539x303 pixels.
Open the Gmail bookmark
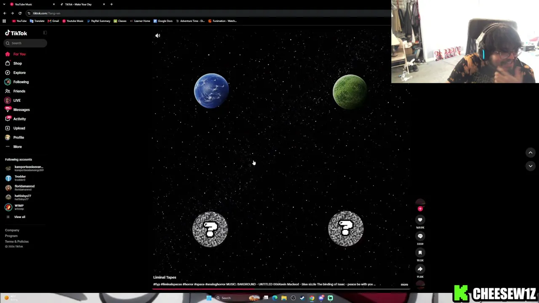click(53, 21)
